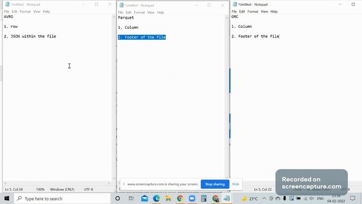Screen dimensions: 362x204
Task: Click 'Windows (CRLF)' in AVRO status bar
Action: point(62,189)
